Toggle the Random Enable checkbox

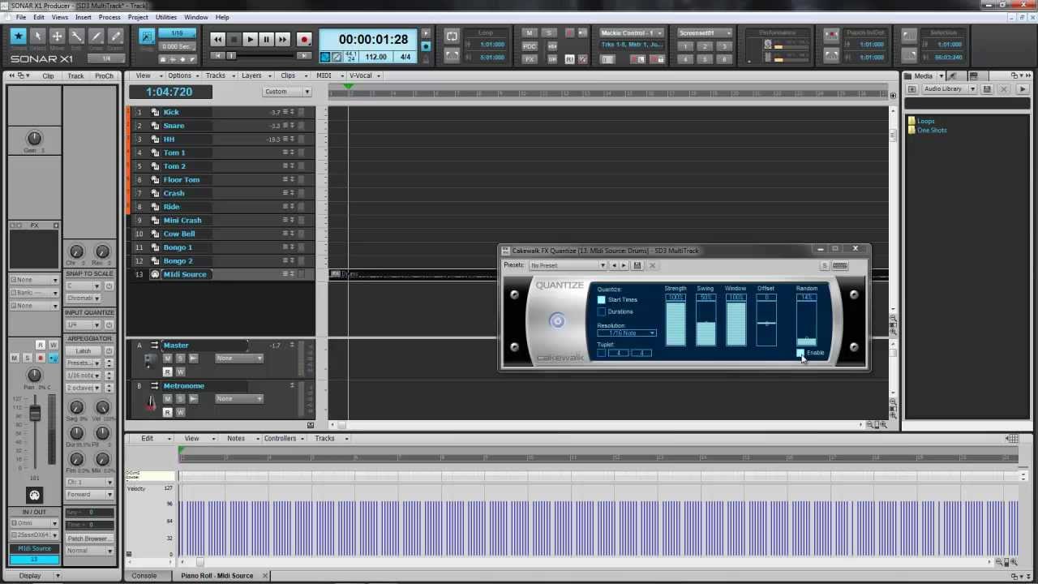click(800, 353)
